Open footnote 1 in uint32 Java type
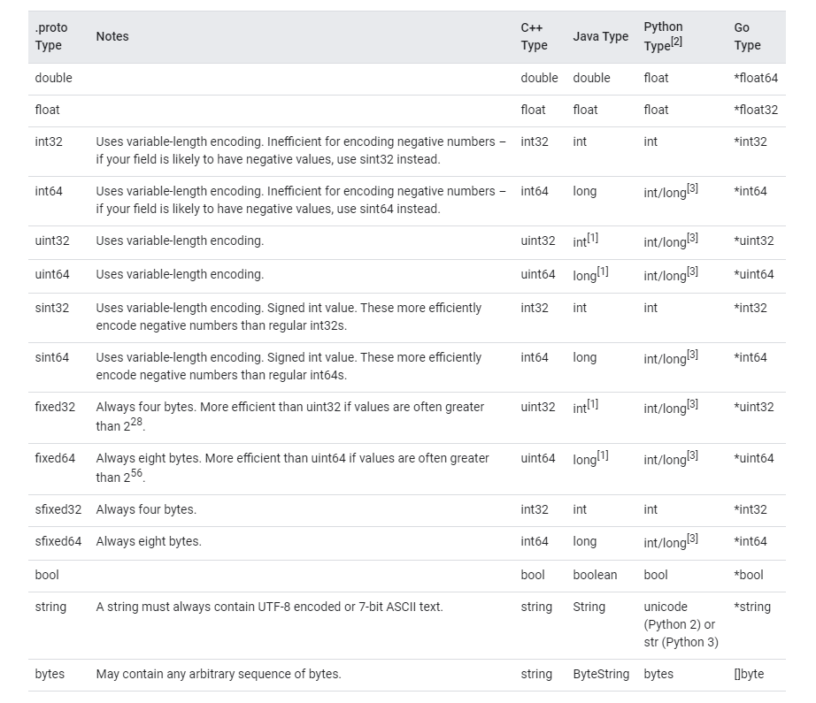Screen dimensions: 816x703 (593, 237)
